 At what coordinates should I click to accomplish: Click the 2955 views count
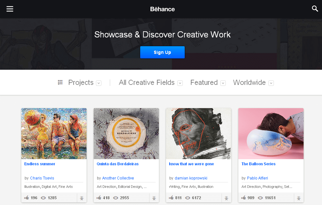pos(124,198)
